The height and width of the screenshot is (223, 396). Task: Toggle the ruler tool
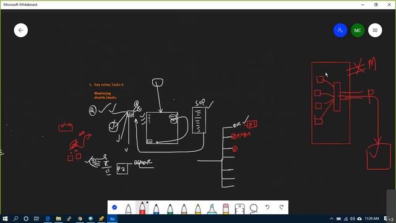tap(239, 209)
